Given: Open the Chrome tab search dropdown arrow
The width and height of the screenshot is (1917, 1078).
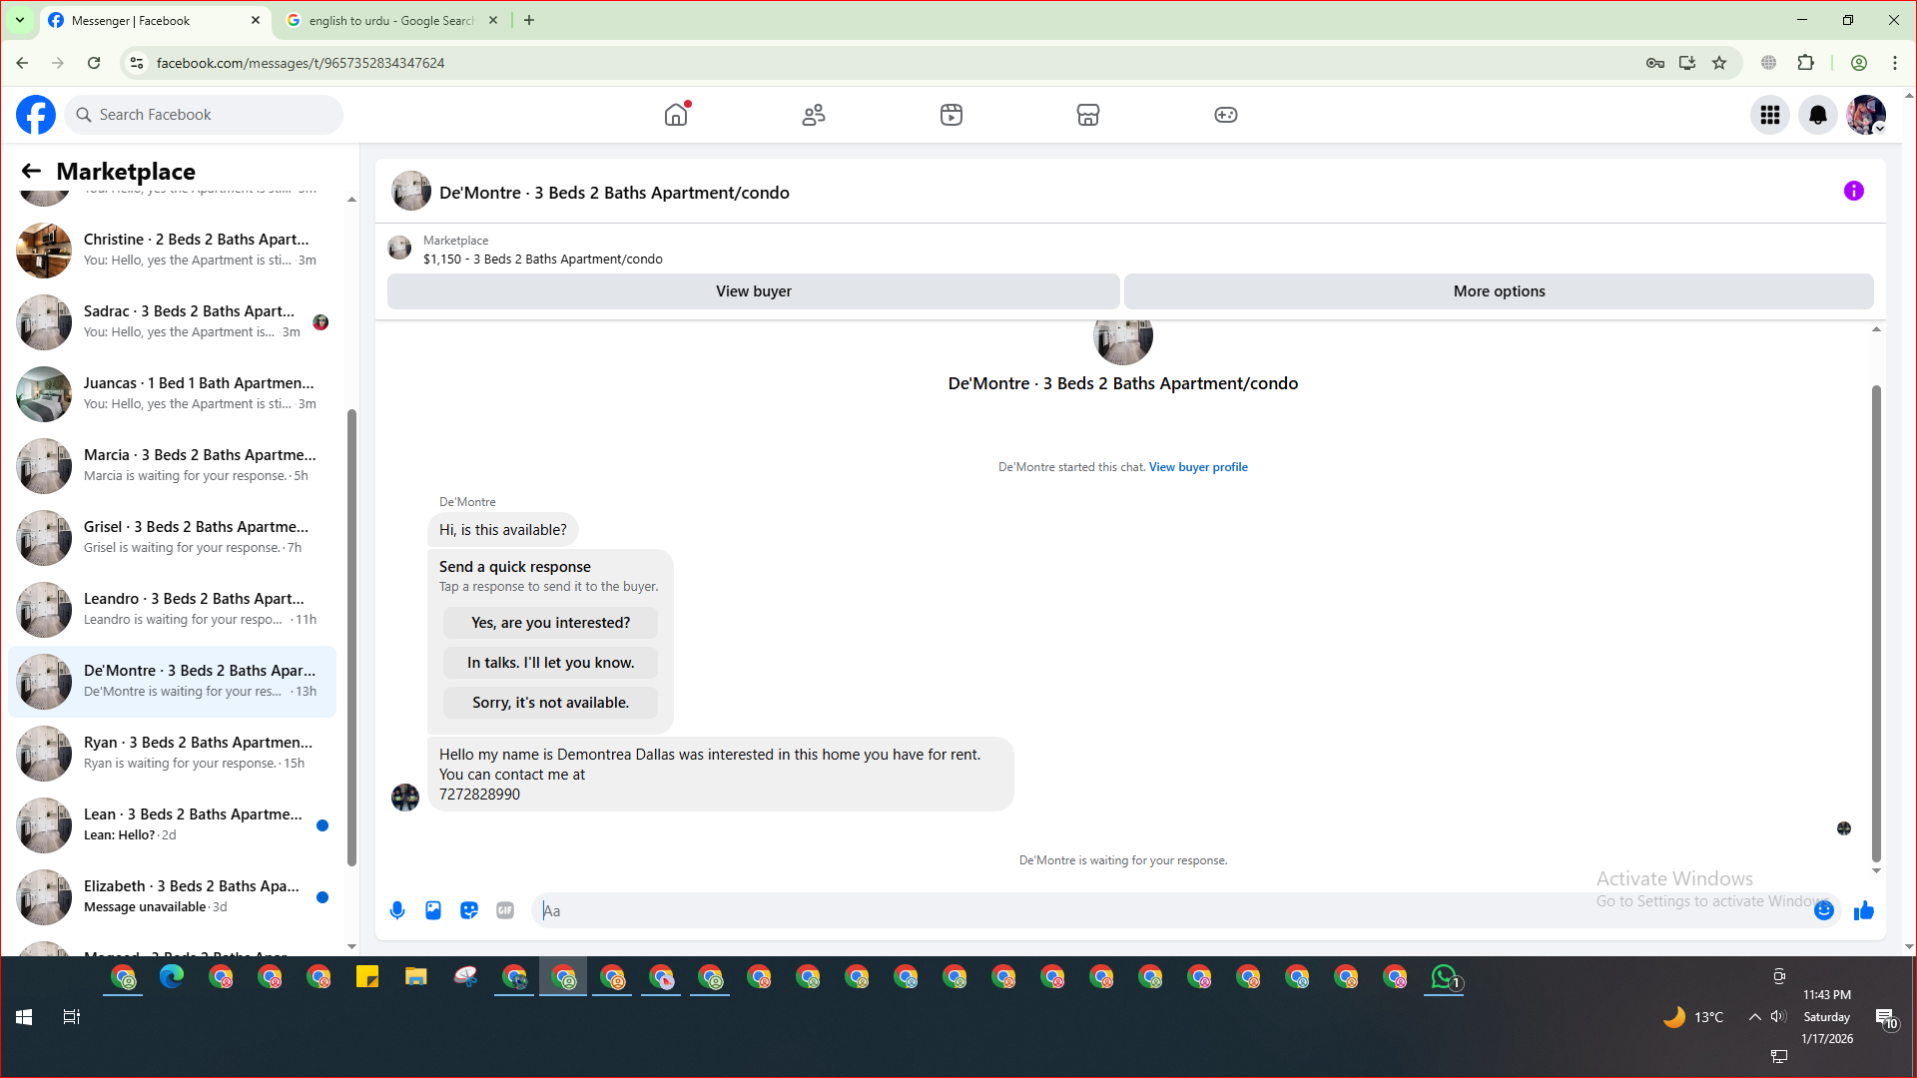Looking at the screenshot, I should (x=19, y=20).
